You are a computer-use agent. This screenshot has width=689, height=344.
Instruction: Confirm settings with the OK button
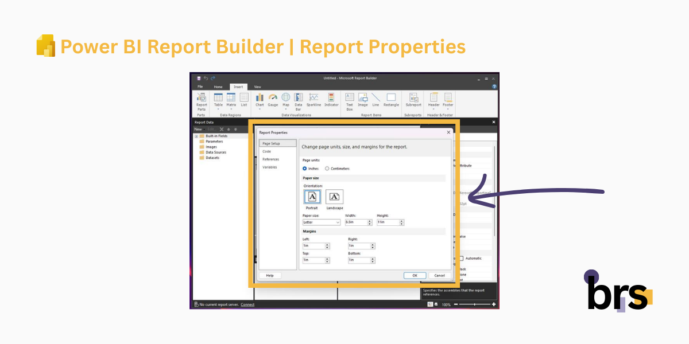pos(415,275)
